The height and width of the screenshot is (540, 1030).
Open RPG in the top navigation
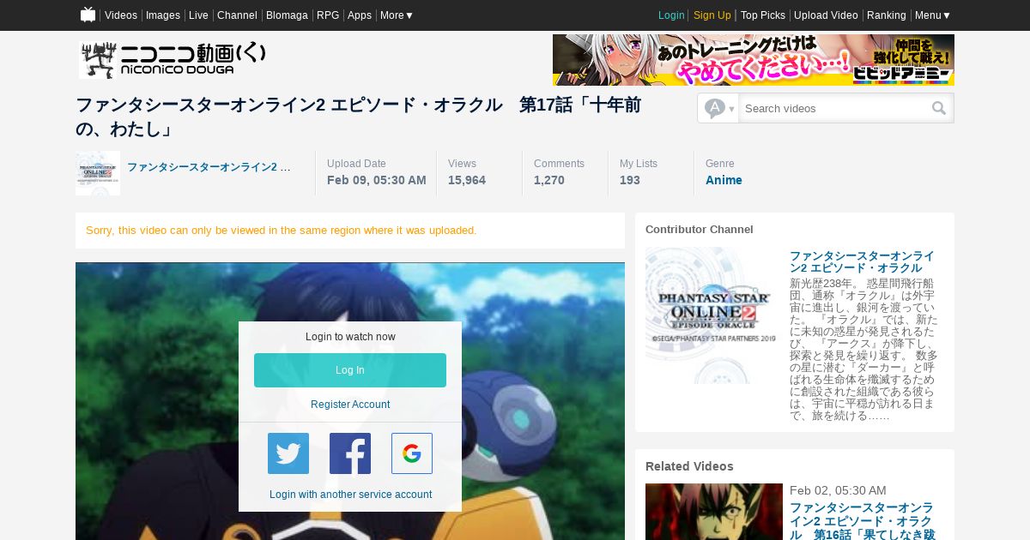click(328, 15)
